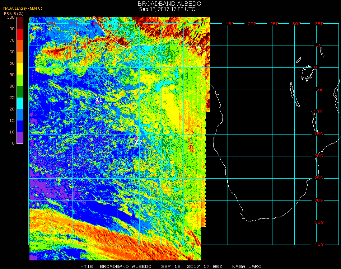
Task: Click the 'MT10' footer text
Action: coord(87,266)
